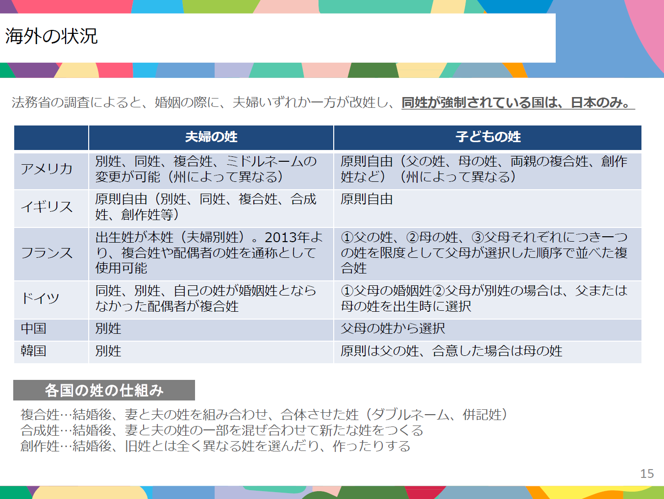Click cell 父母の姓から選択
The image size is (664, 499).
coord(488,329)
